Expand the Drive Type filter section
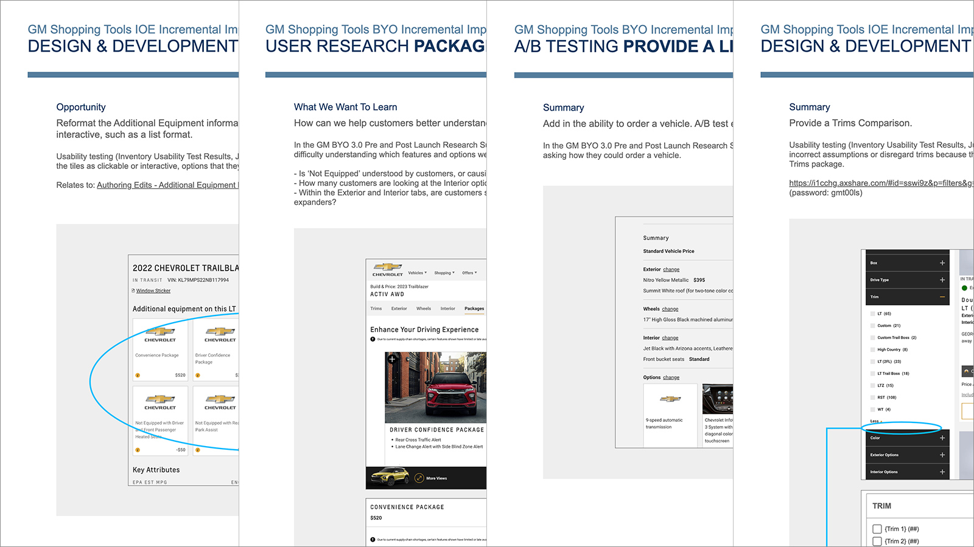This screenshot has height=547, width=974. pyautogui.click(x=942, y=280)
